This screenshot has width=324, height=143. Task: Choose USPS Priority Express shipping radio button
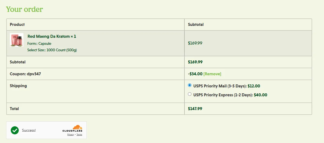[190, 94]
